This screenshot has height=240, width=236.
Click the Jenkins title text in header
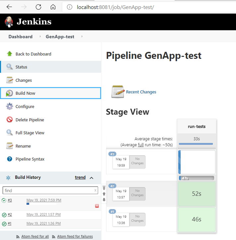pos(34,22)
